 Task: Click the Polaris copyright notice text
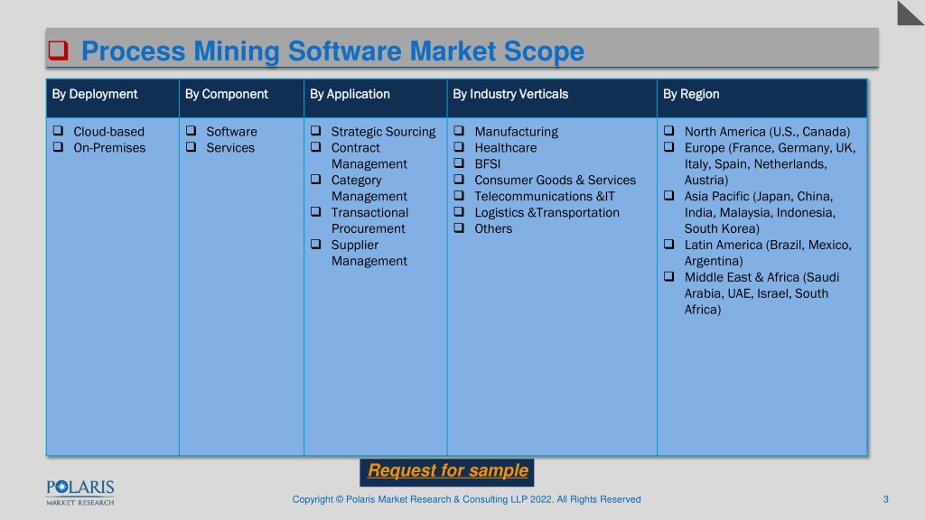tap(467, 499)
